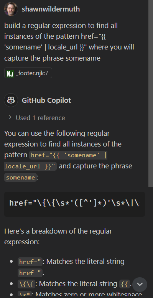Click inline code locale_url }}"

click(x=30, y=166)
